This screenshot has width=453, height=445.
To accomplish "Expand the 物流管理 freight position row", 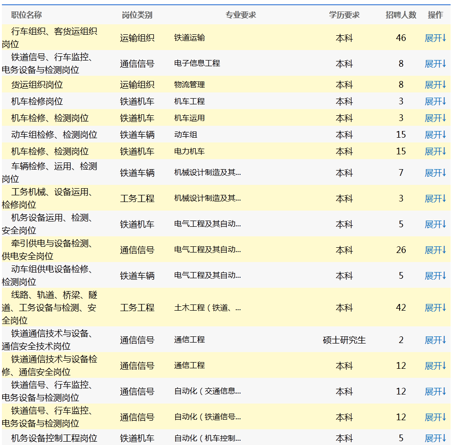I will 435,85.
